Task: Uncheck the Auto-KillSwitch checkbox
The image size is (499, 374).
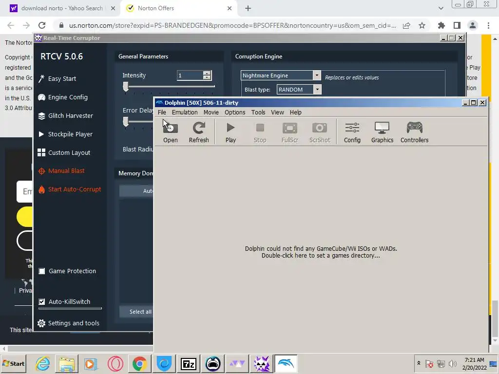Action: (42, 301)
